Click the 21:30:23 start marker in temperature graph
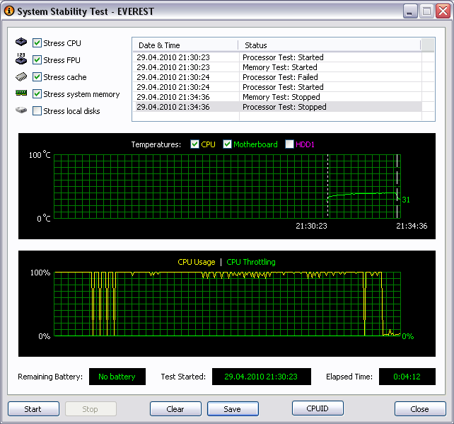 [x=327, y=185]
